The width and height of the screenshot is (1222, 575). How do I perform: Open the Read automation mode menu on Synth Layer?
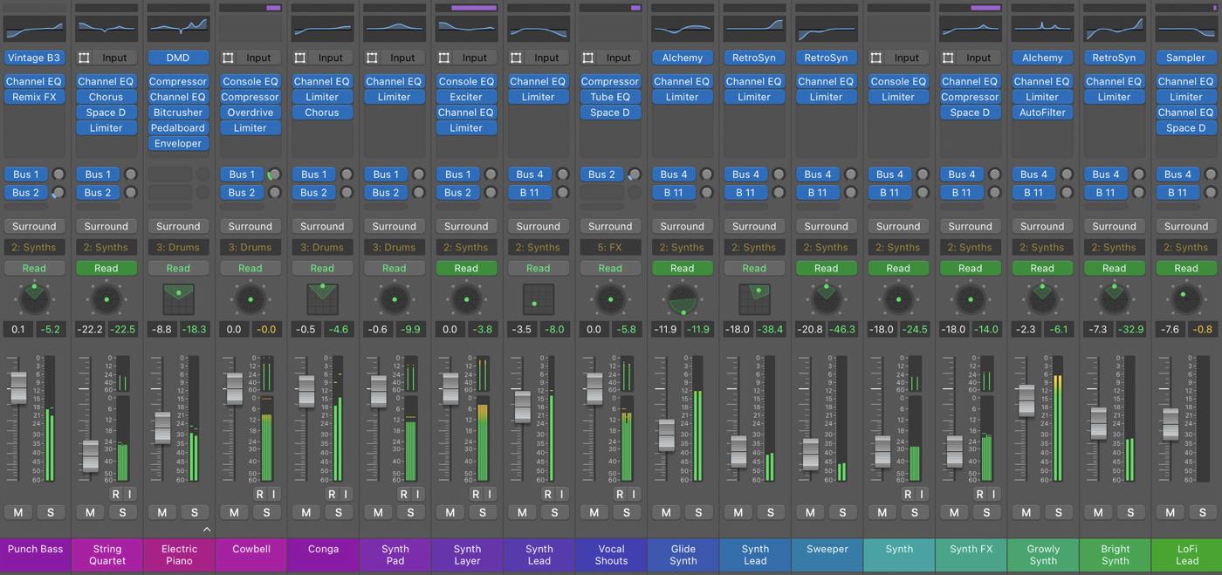click(x=466, y=268)
